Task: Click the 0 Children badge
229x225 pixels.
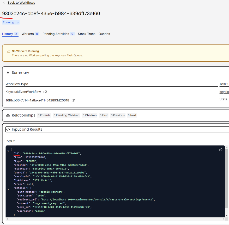Action: (x=89, y=115)
